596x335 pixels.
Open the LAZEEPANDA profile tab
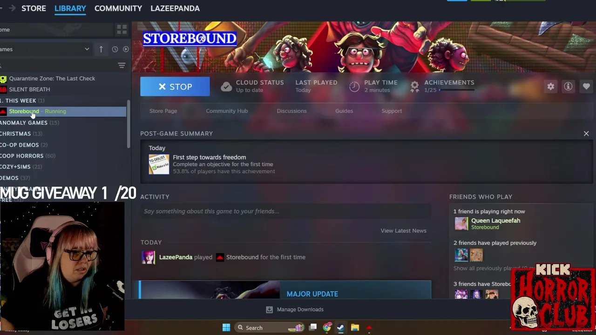175,8
